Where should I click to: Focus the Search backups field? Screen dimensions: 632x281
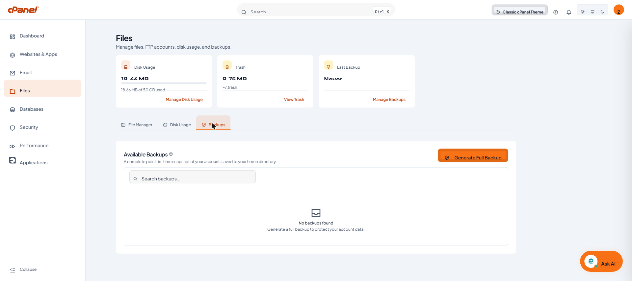pyautogui.click(x=193, y=177)
